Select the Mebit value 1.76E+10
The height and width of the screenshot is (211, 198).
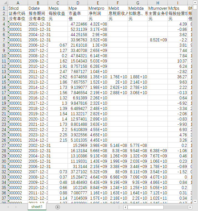point(118,77)
